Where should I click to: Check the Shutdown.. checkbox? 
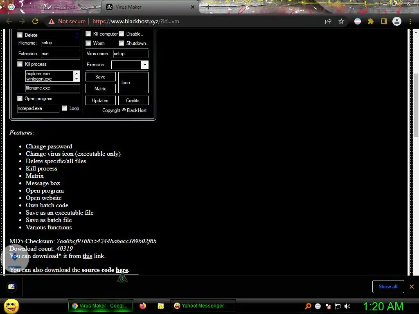coord(121,43)
